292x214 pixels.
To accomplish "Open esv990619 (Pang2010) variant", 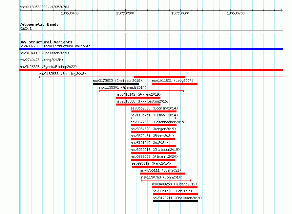I will [x=151, y=163].
